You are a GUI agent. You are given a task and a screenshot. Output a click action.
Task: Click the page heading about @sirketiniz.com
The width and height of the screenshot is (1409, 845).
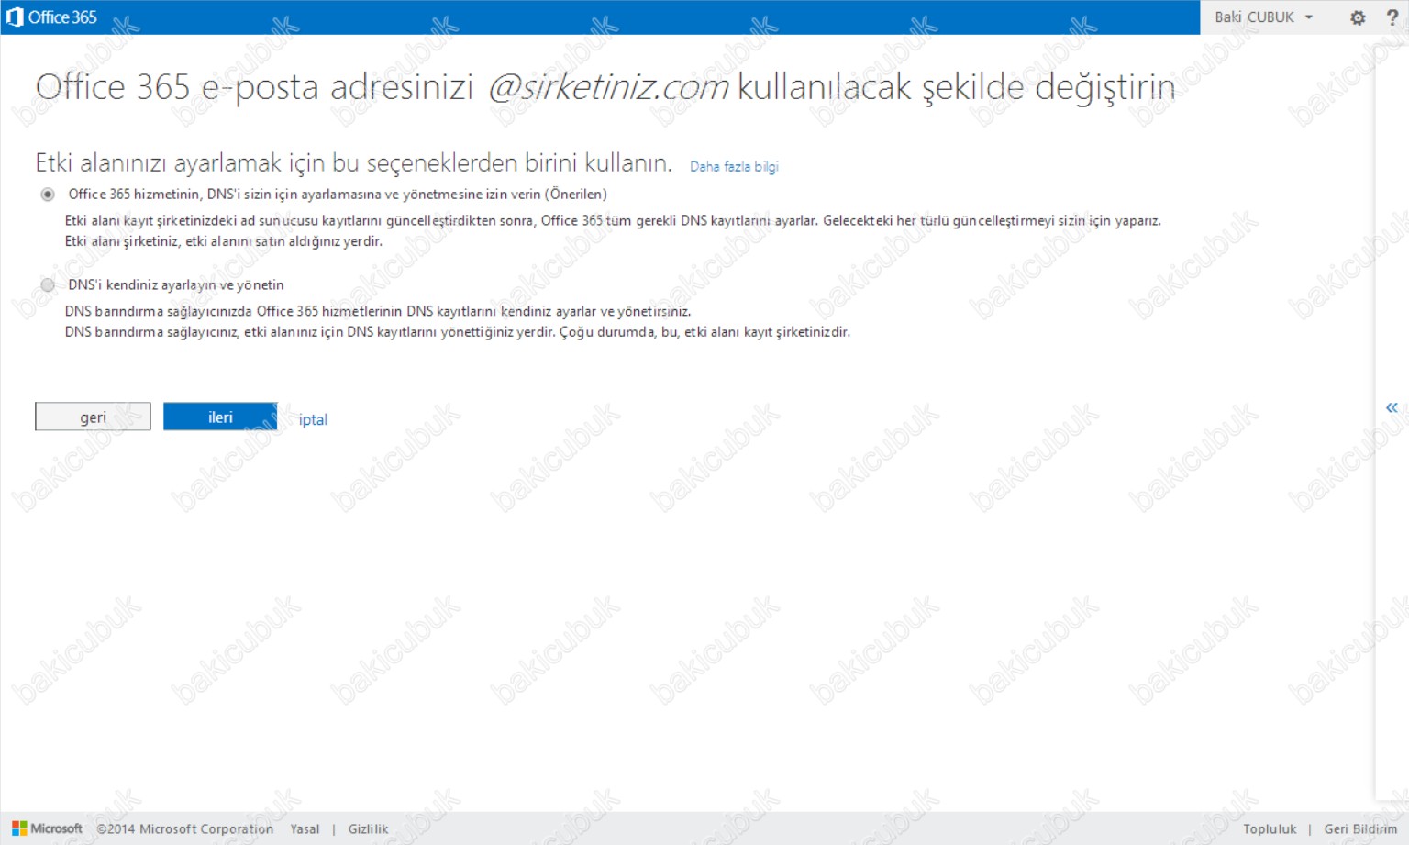[x=605, y=87]
